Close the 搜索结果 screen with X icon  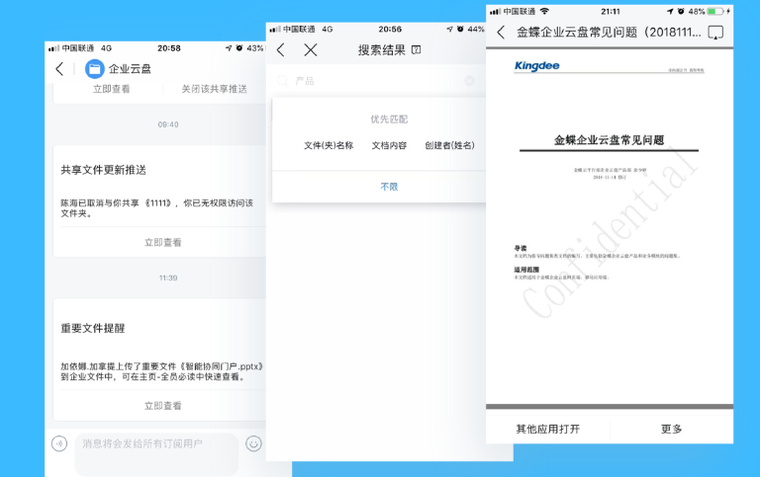click(x=311, y=49)
